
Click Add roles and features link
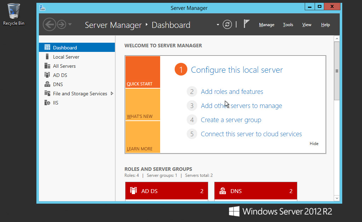click(232, 91)
